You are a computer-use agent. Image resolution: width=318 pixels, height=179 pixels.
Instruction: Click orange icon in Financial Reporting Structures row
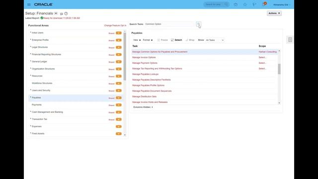coord(119,55)
